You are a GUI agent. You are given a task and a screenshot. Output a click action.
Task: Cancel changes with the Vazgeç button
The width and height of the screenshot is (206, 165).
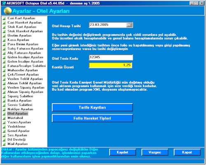coord(155,152)
